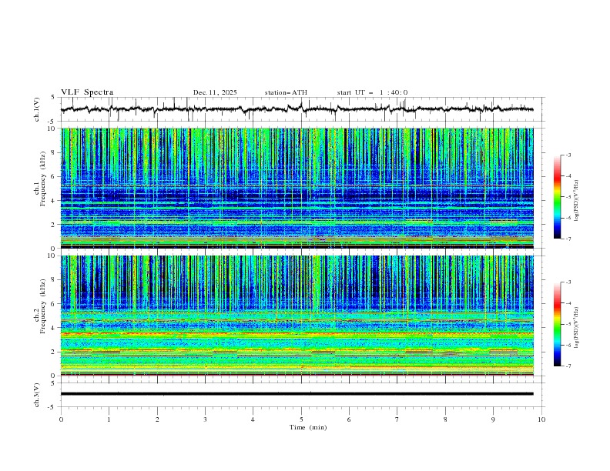Select ch.2 'Frequency (kHz)' axis label
Screen dimensions: 610x471
point(43,306)
